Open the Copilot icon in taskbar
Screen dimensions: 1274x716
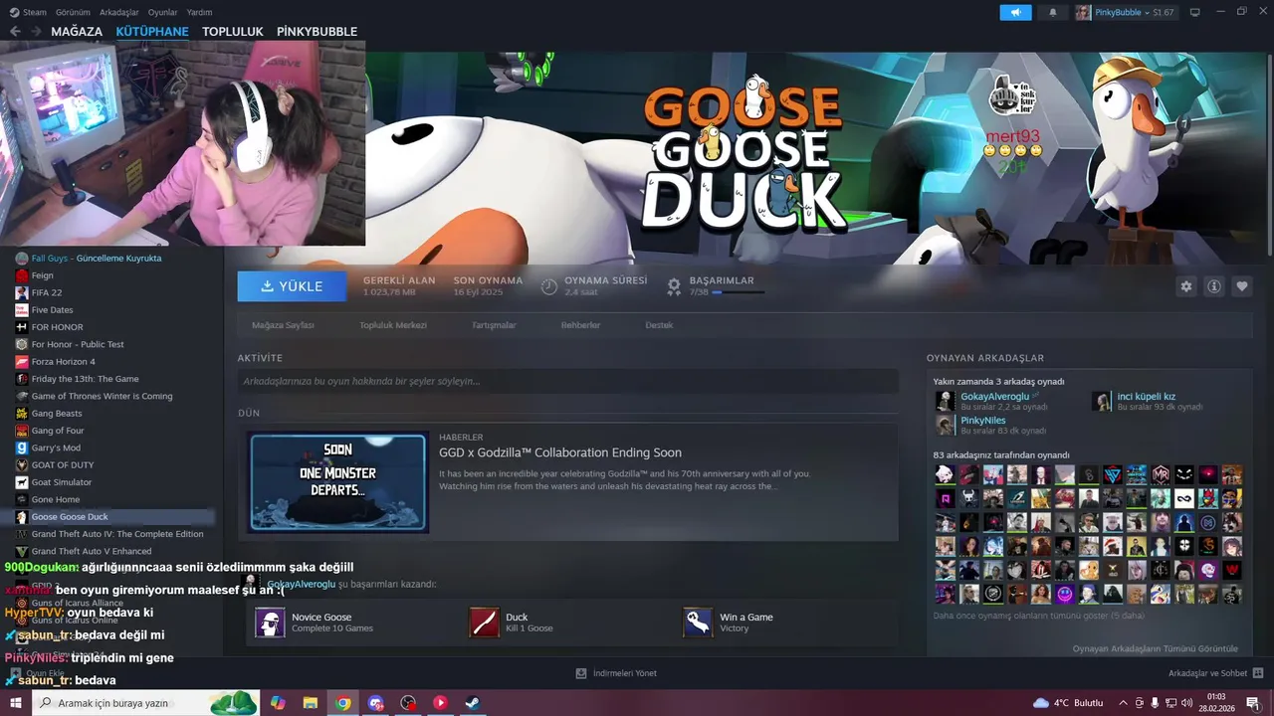click(278, 703)
